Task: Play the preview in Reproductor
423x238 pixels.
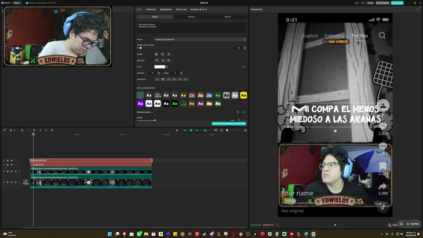Action: [x=335, y=225]
